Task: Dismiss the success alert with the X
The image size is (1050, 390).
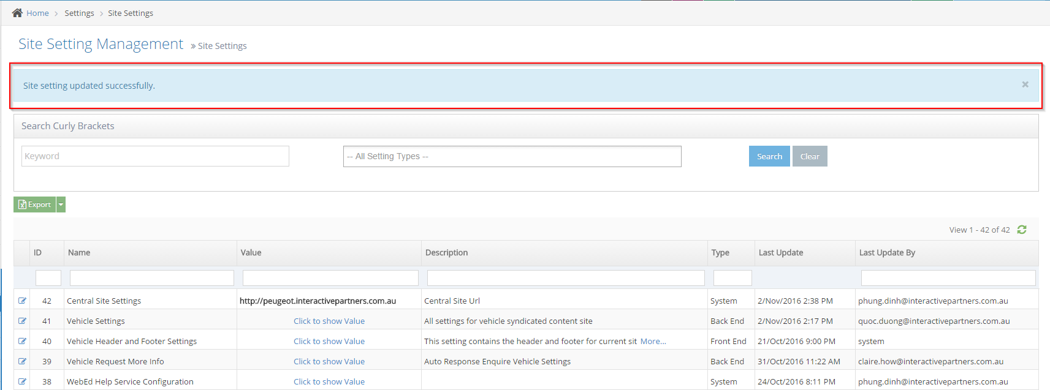Action: [x=1025, y=84]
